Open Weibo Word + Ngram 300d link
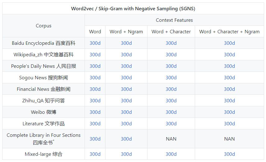This screenshot has width=266, height=162. (x=126, y=112)
